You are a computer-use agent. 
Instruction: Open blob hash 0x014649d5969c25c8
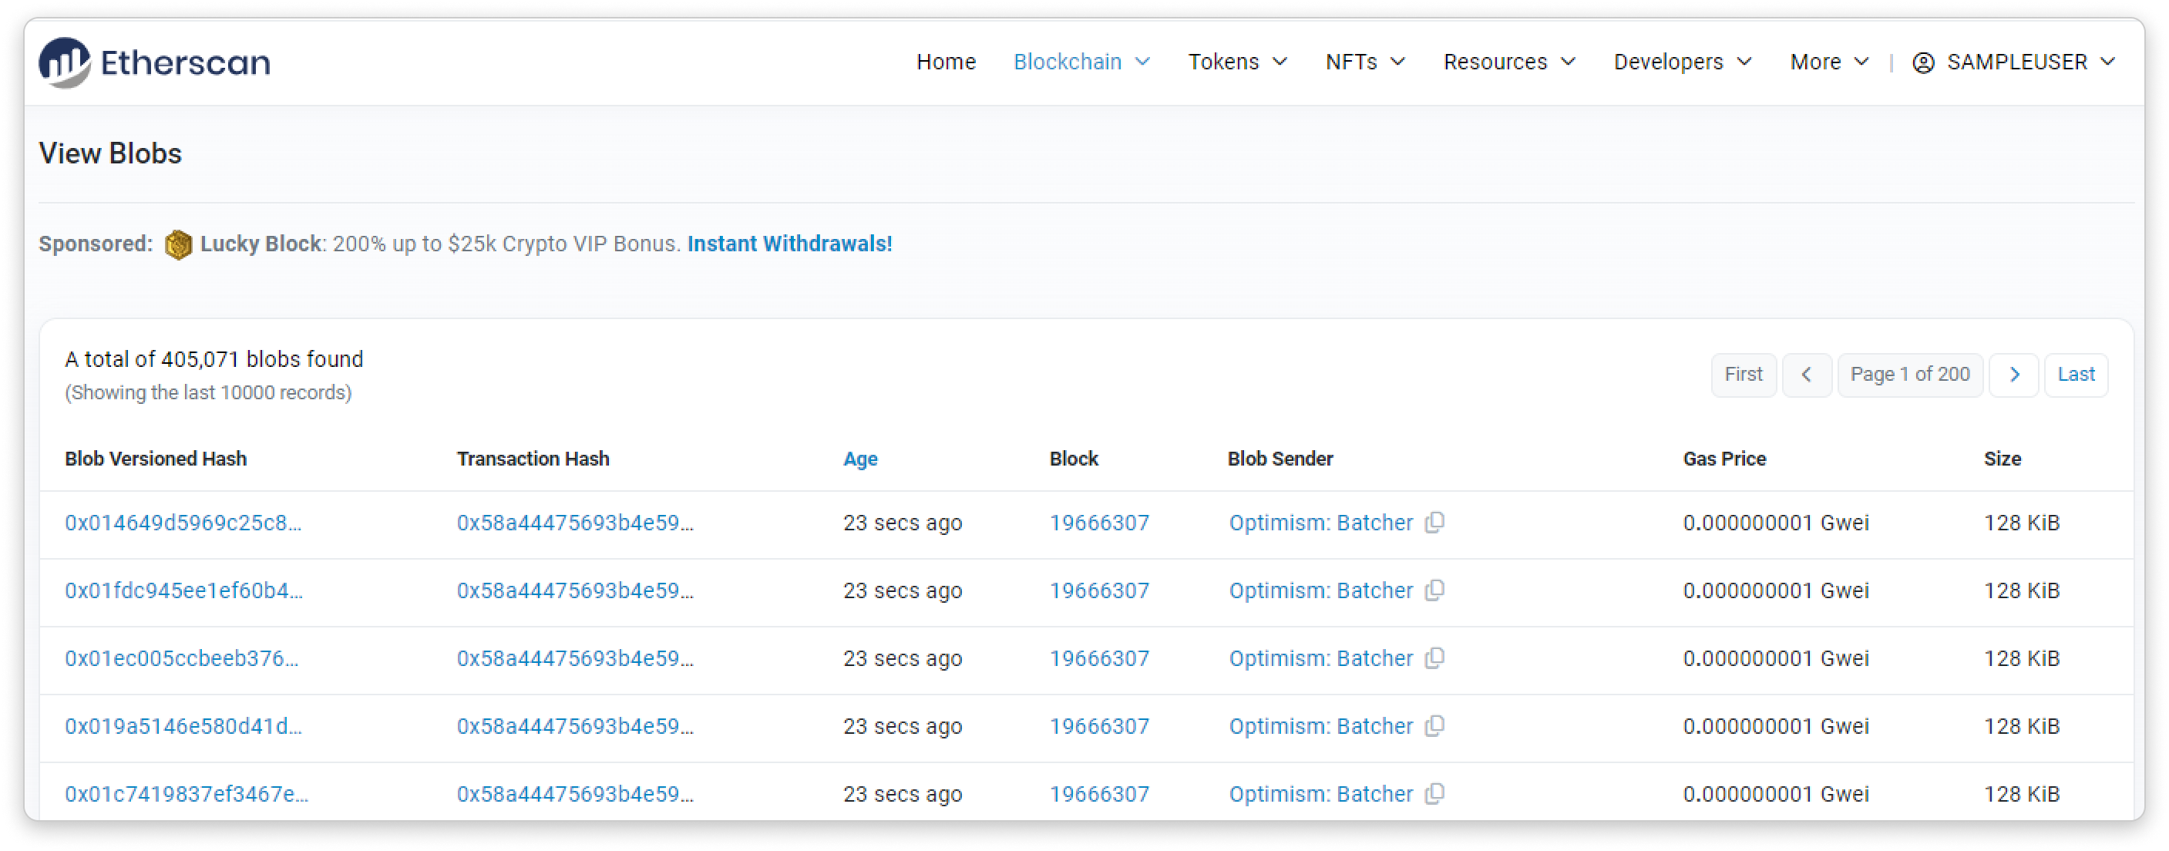(x=183, y=523)
